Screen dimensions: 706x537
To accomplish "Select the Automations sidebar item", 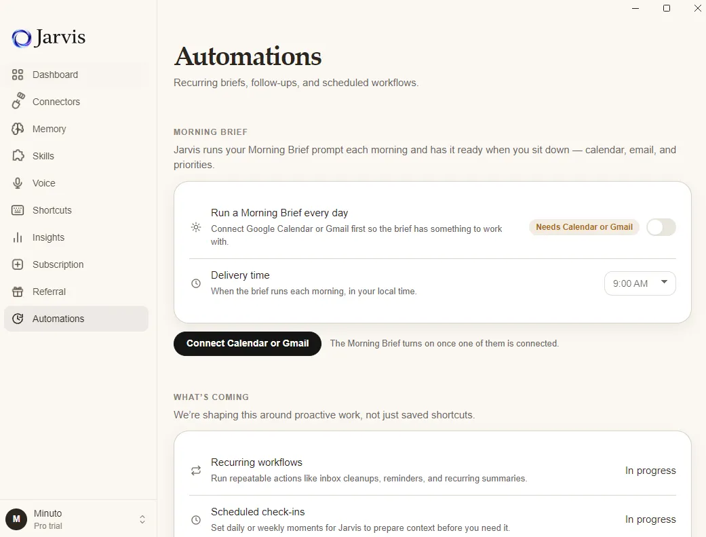I will (x=76, y=319).
